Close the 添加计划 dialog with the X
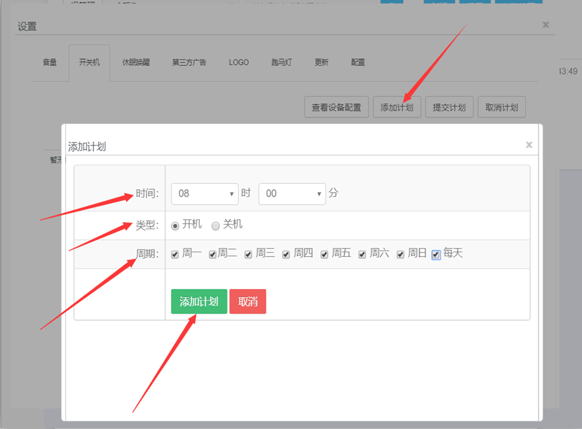 pyautogui.click(x=529, y=145)
